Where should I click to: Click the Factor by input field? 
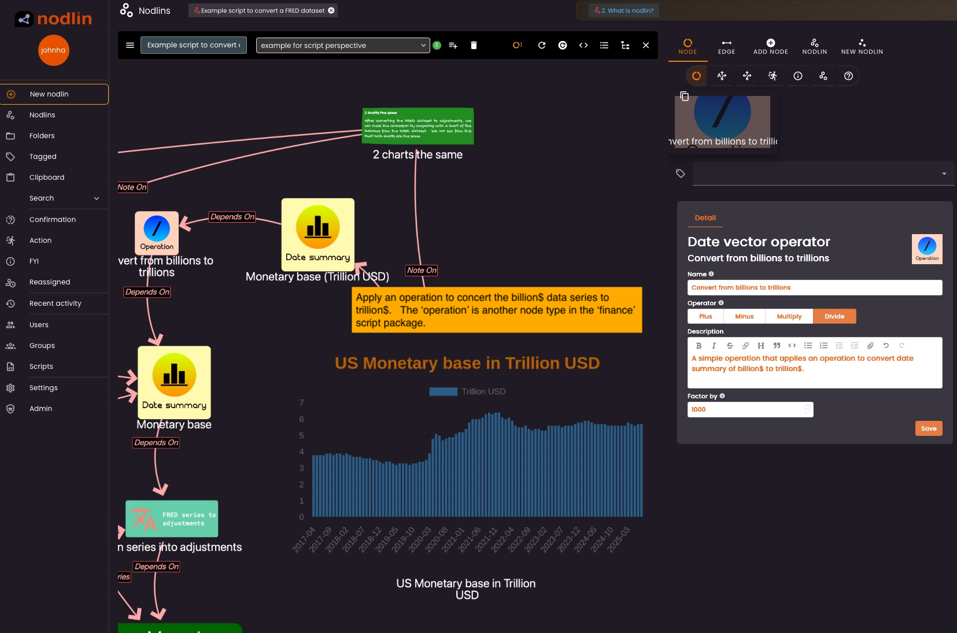click(746, 409)
